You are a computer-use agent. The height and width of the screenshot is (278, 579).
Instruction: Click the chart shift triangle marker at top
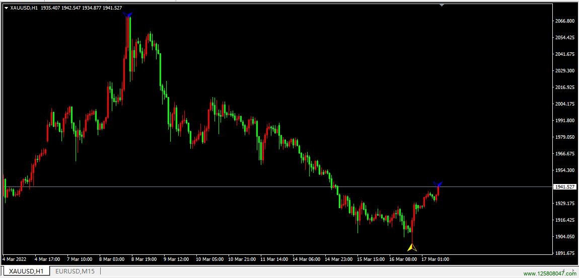pos(442,5)
